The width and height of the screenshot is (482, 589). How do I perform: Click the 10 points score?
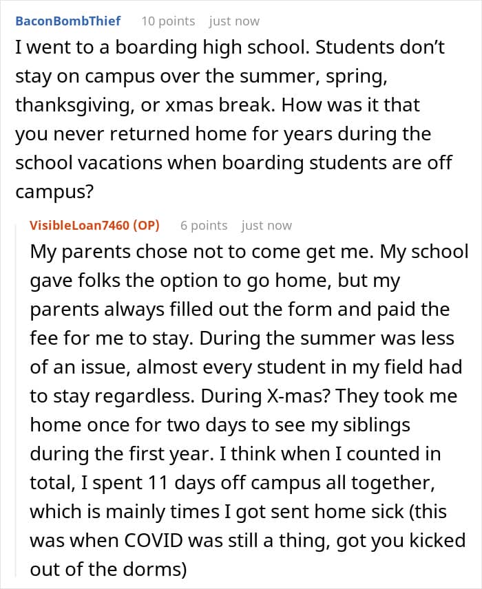[x=168, y=21]
